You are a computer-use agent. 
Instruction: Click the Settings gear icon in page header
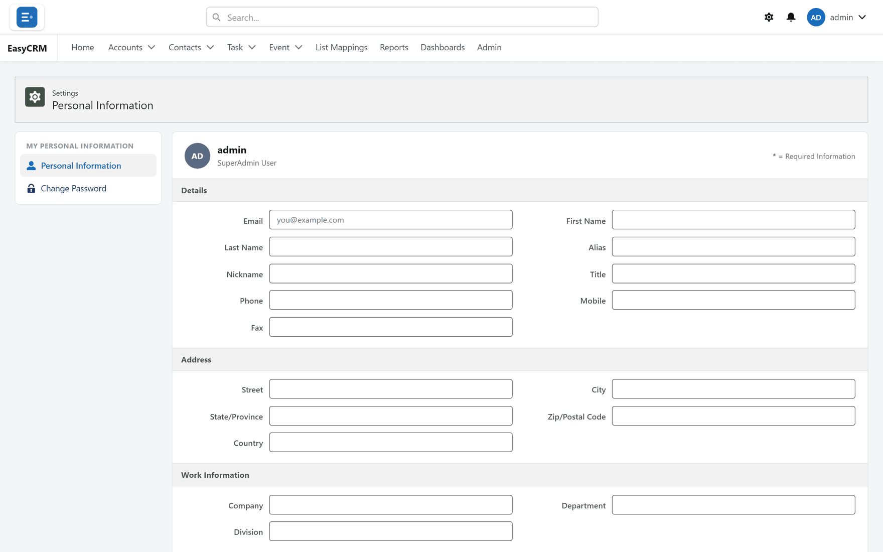(x=35, y=97)
